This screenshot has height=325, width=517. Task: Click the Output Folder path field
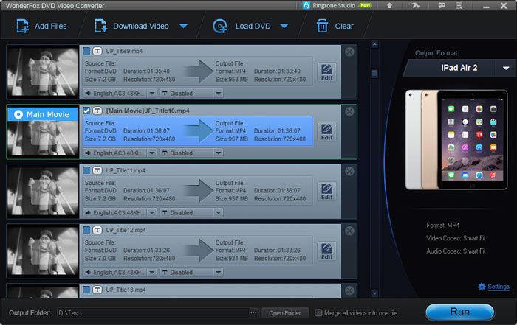tap(154, 312)
